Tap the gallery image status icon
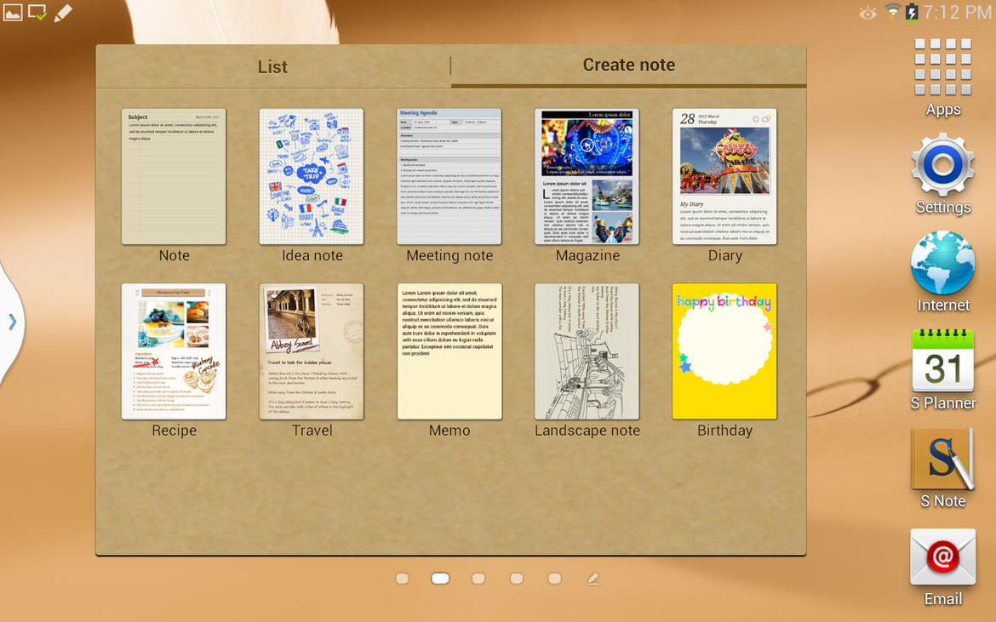The image size is (996, 622). pos(13,11)
